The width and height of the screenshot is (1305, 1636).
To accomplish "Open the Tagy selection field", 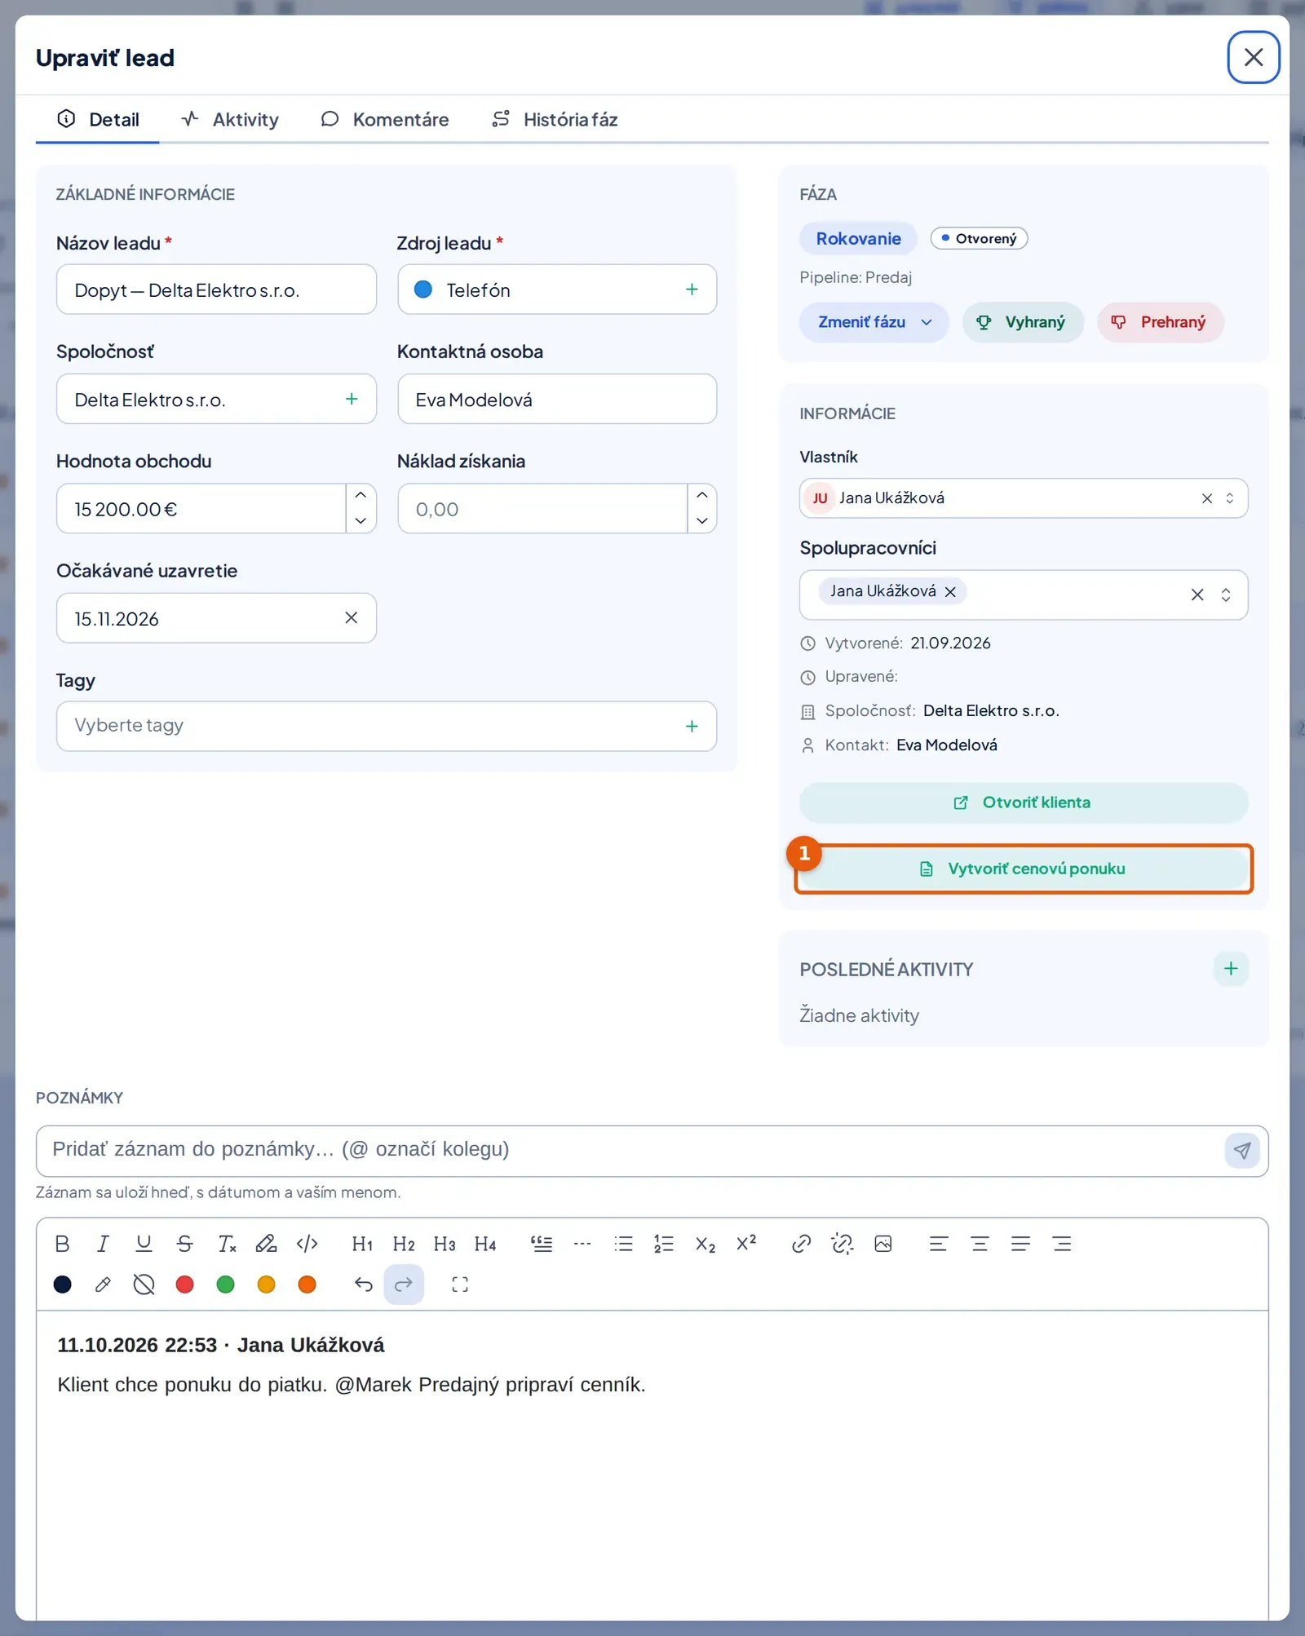I will pyautogui.click(x=387, y=726).
